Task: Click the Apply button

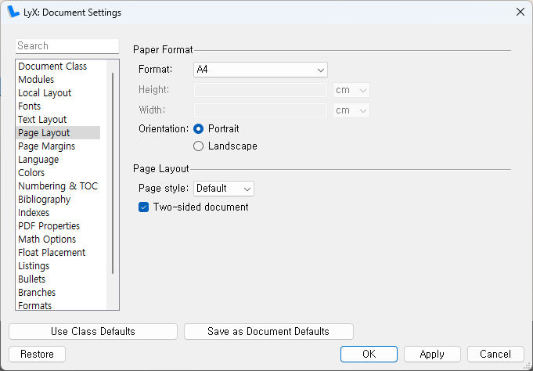Action: coord(432,354)
